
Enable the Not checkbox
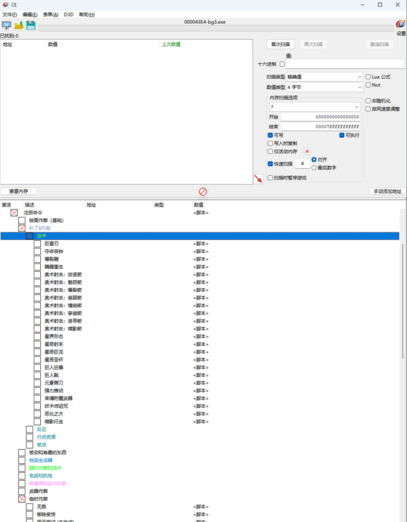tap(368, 85)
